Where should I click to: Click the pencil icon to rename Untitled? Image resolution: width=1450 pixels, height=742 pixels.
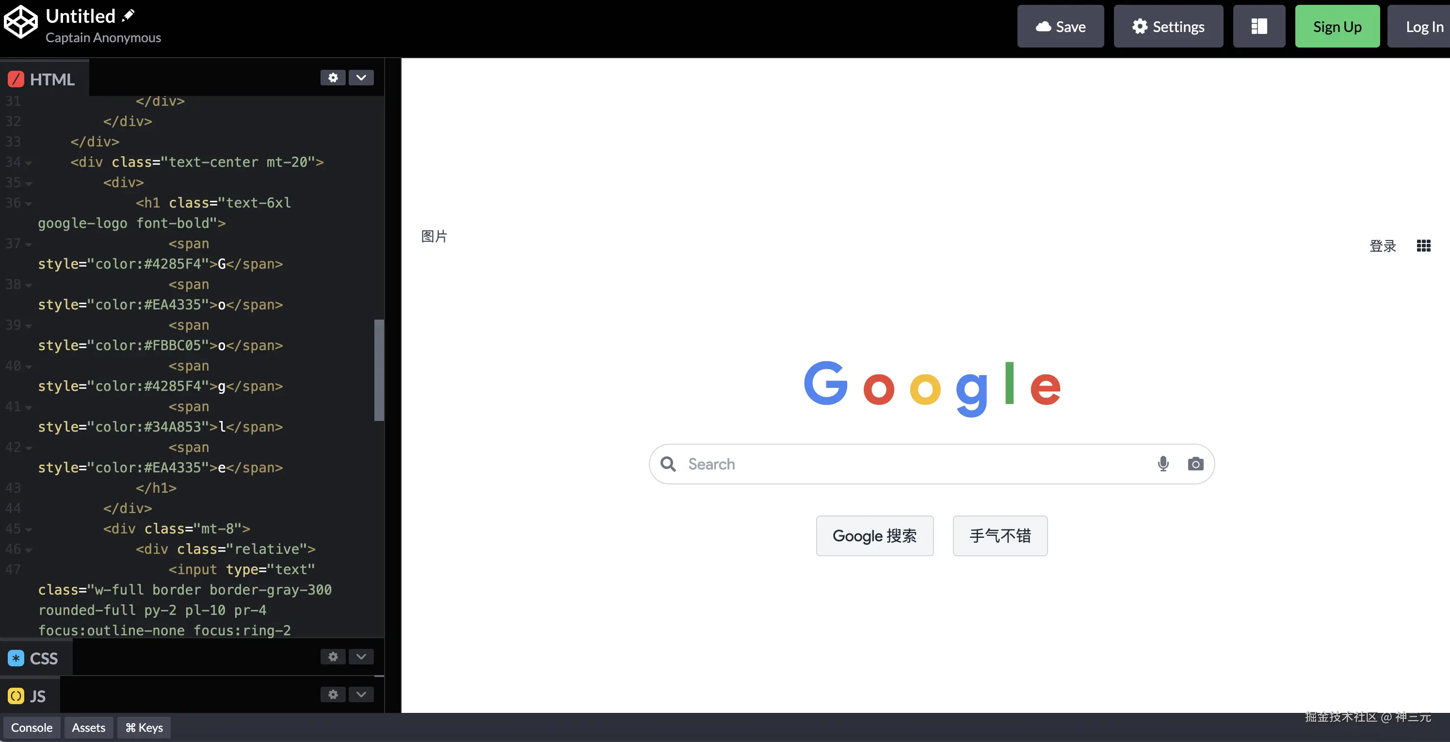[129, 15]
